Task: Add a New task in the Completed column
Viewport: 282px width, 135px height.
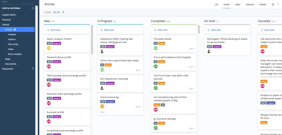Action: pos(174,30)
